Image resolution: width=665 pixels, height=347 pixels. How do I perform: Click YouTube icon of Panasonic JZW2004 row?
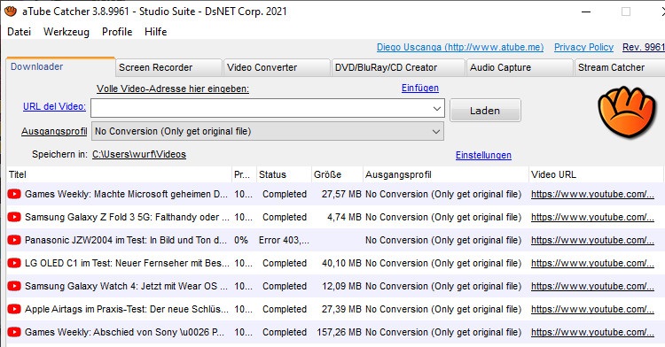point(14,240)
